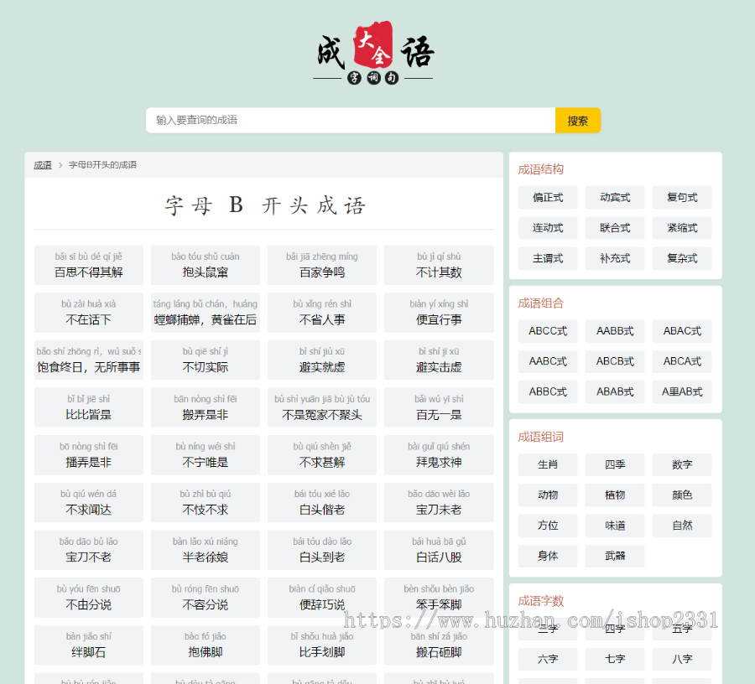Open idiom 不由分说

pyautogui.click(x=89, y=598)
